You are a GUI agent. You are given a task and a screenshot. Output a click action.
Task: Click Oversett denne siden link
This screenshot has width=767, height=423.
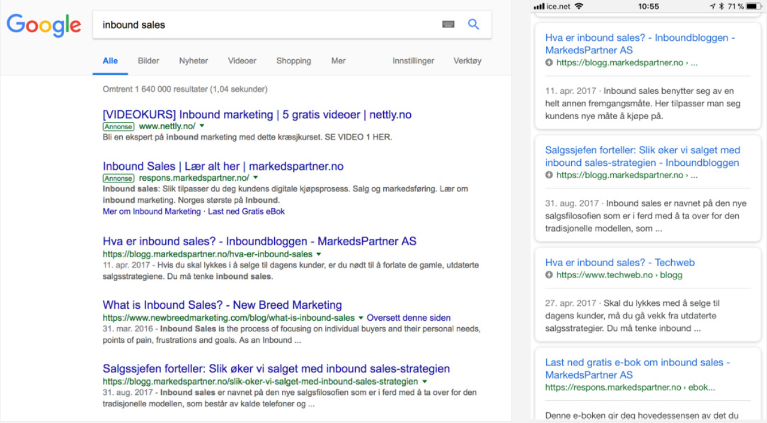click(409, 318)
